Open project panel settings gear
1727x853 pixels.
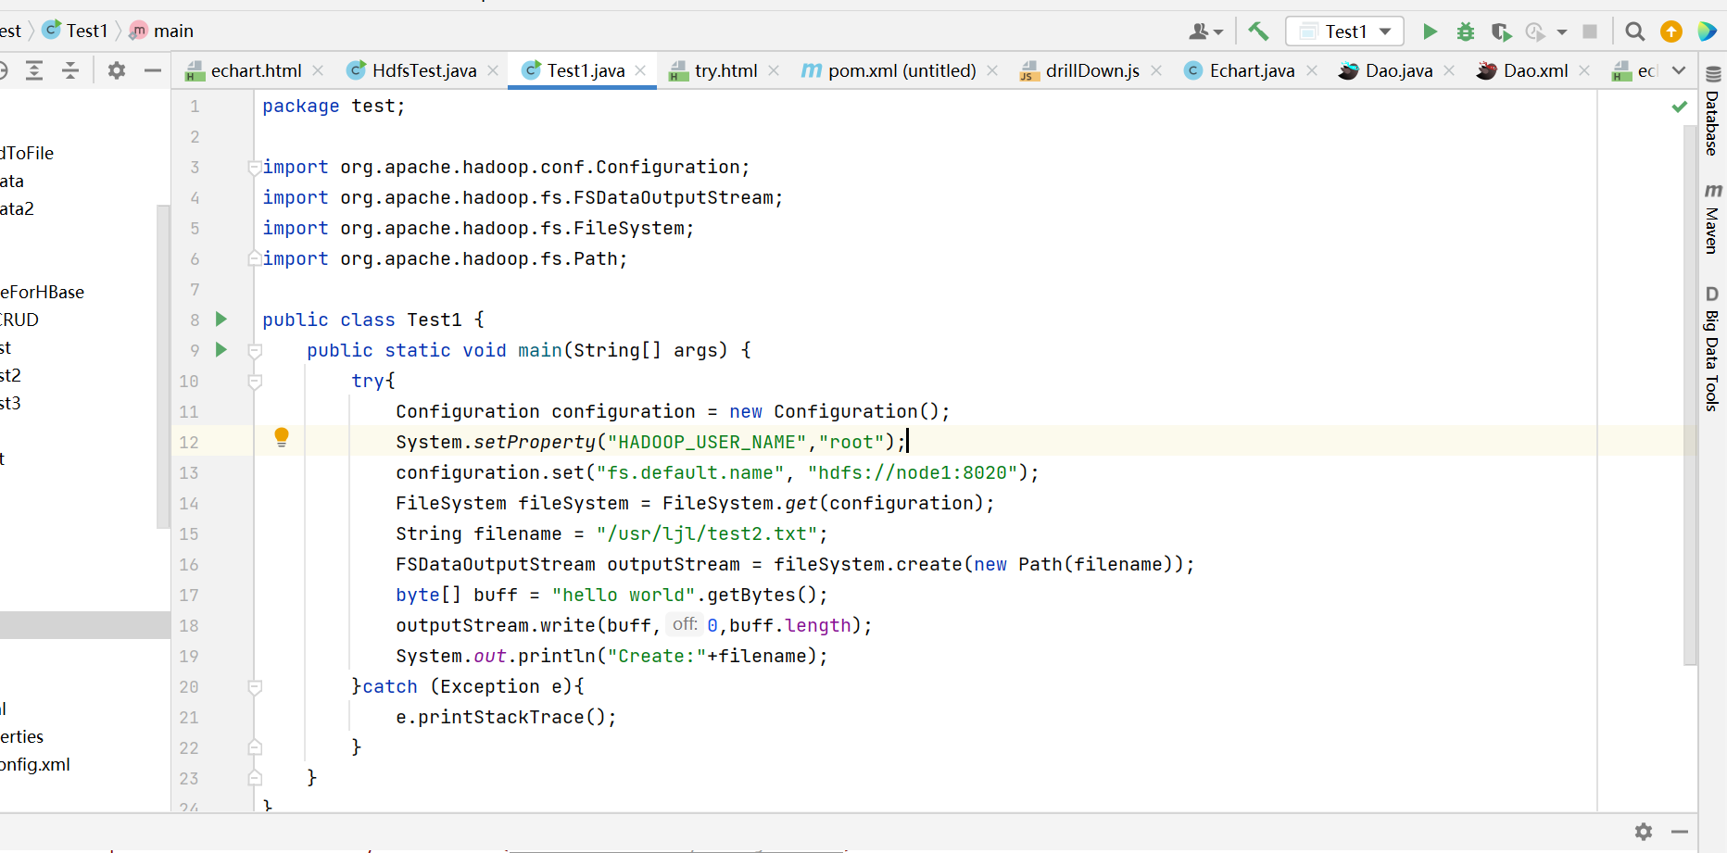pyautogui.click(x=117, y=70)
